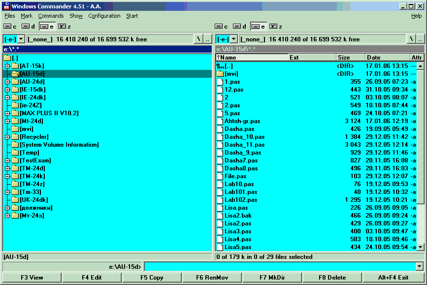The width and height of the screenshot is (427, 285).
Task: Sort right panel by Ext column
Action: pyautogui.click(x=312, y=58)
